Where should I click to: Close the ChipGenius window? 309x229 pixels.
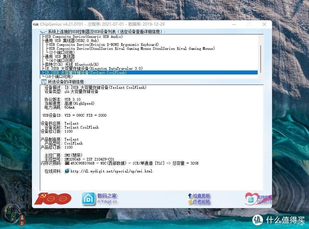point(264,24)
